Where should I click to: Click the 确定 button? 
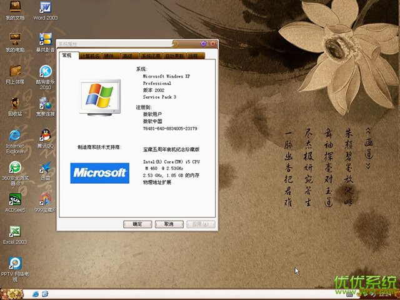tap(137, 224)
